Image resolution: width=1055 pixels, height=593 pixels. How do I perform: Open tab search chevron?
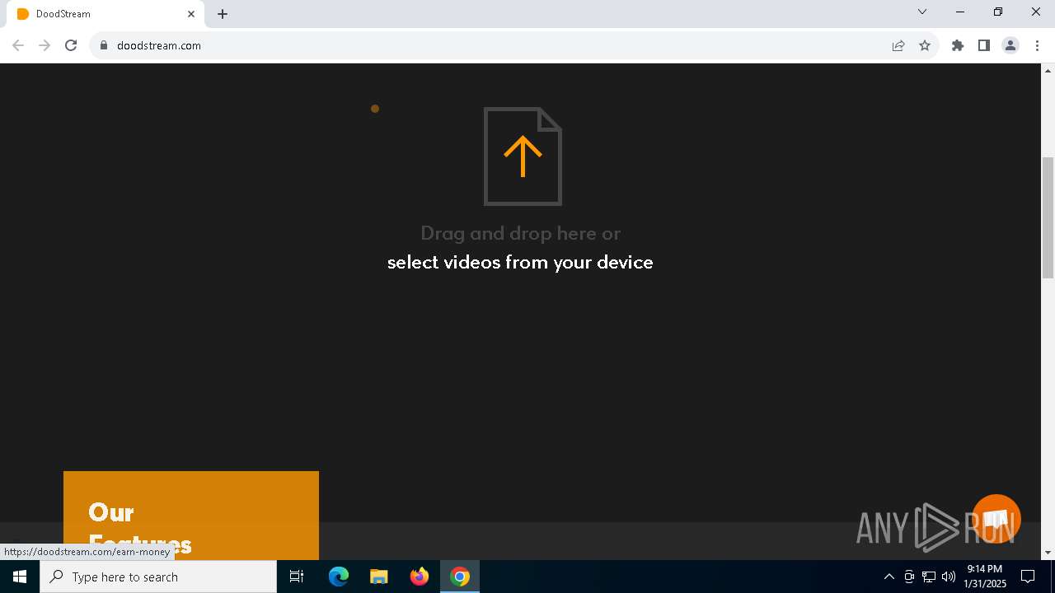pos(922,12)
